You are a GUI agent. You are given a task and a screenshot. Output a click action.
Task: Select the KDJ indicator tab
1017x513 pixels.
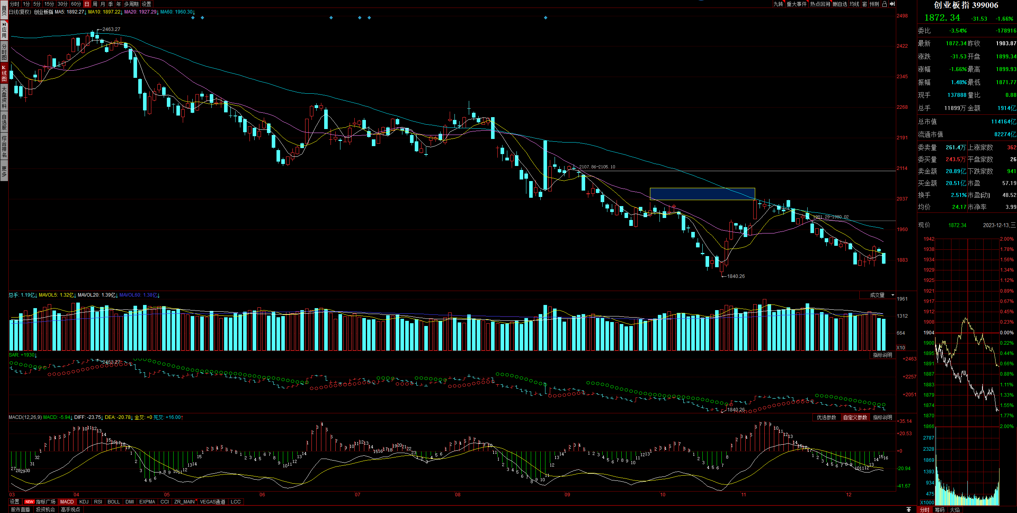tap(84, 502)
